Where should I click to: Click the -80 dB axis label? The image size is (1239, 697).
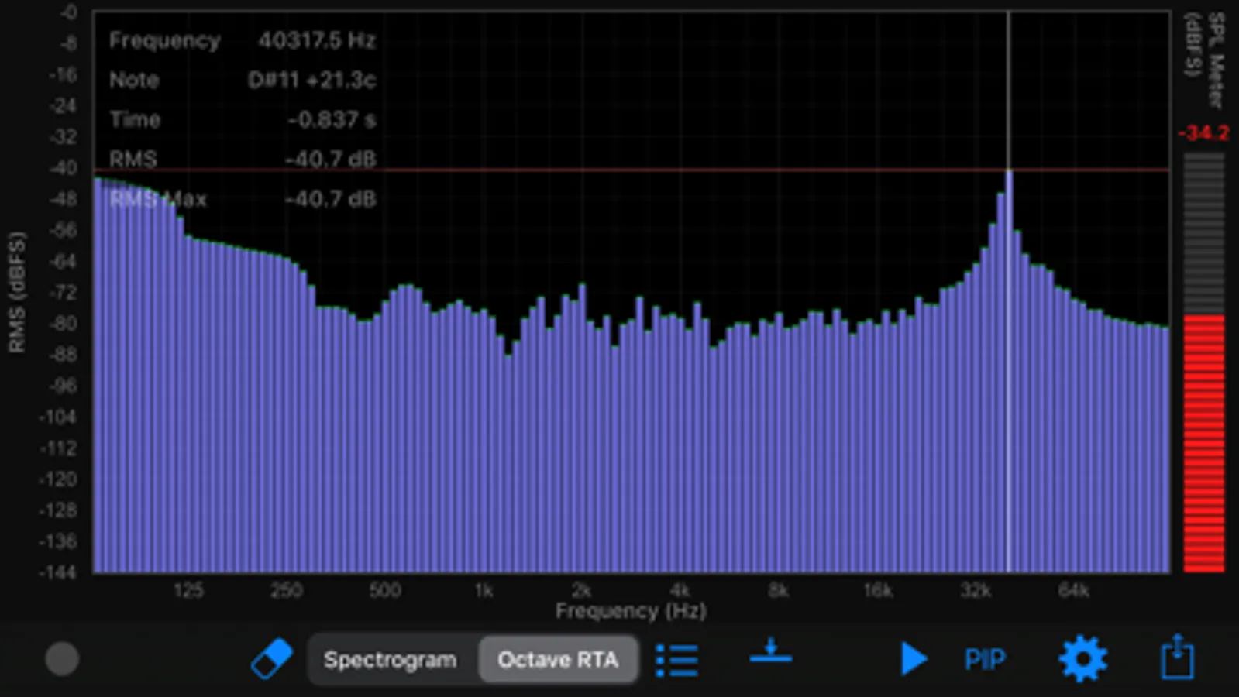pos(63,323)
